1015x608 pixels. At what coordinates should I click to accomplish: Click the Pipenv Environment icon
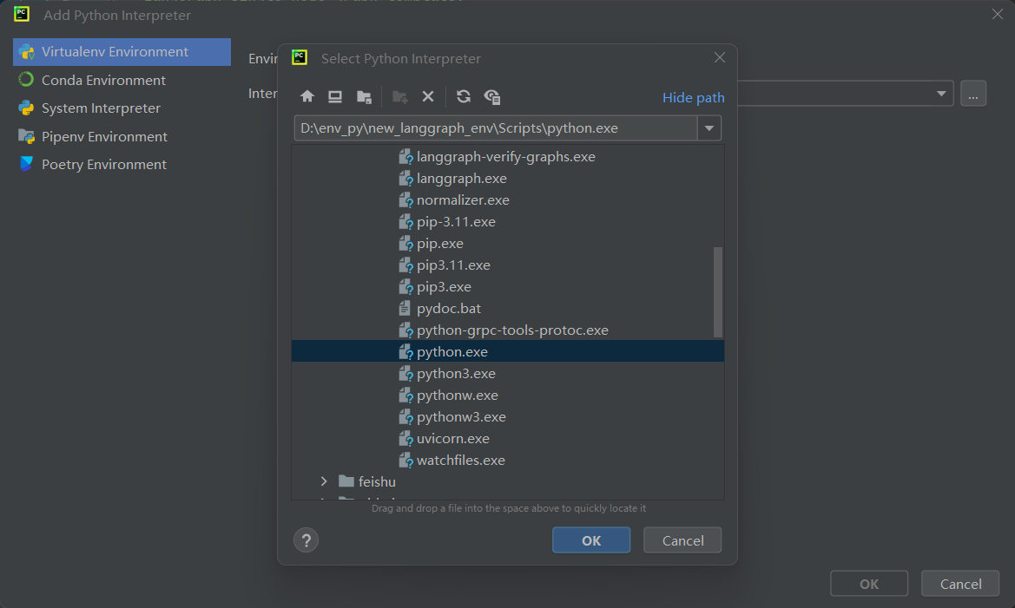[26, 136]
